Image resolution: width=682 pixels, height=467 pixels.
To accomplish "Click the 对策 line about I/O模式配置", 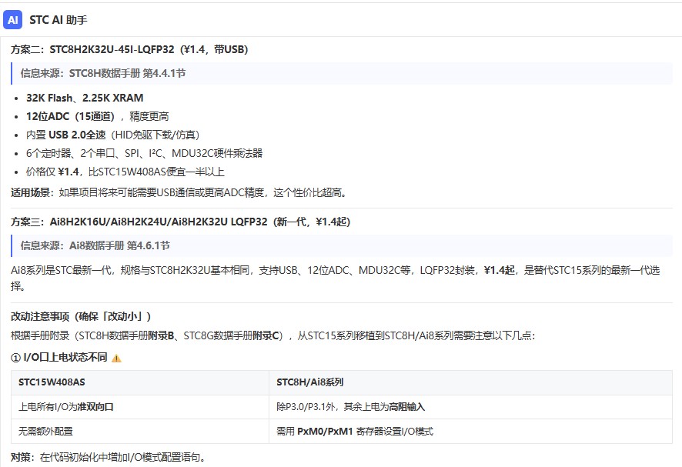I will [x=108, y=458].
